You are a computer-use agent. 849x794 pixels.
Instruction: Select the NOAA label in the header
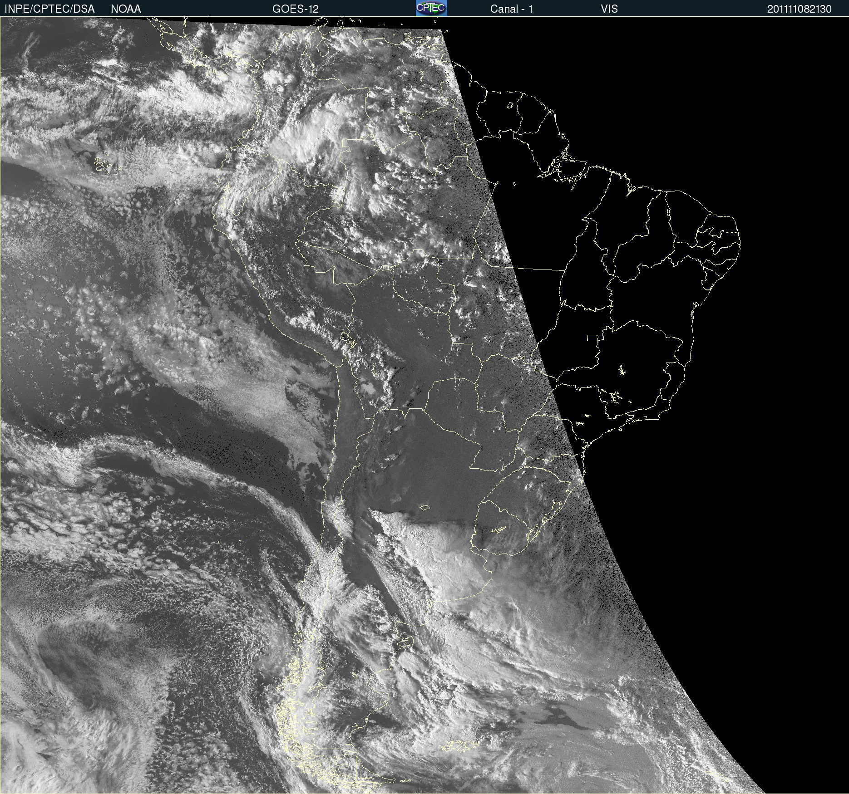coord(126,9)
